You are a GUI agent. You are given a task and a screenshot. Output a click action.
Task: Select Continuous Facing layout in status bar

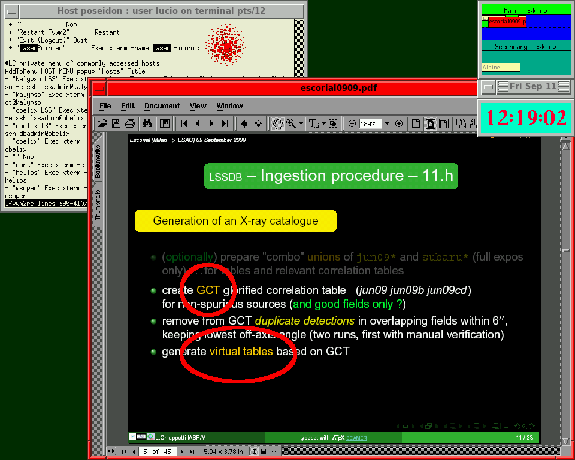tap(273, 452)
